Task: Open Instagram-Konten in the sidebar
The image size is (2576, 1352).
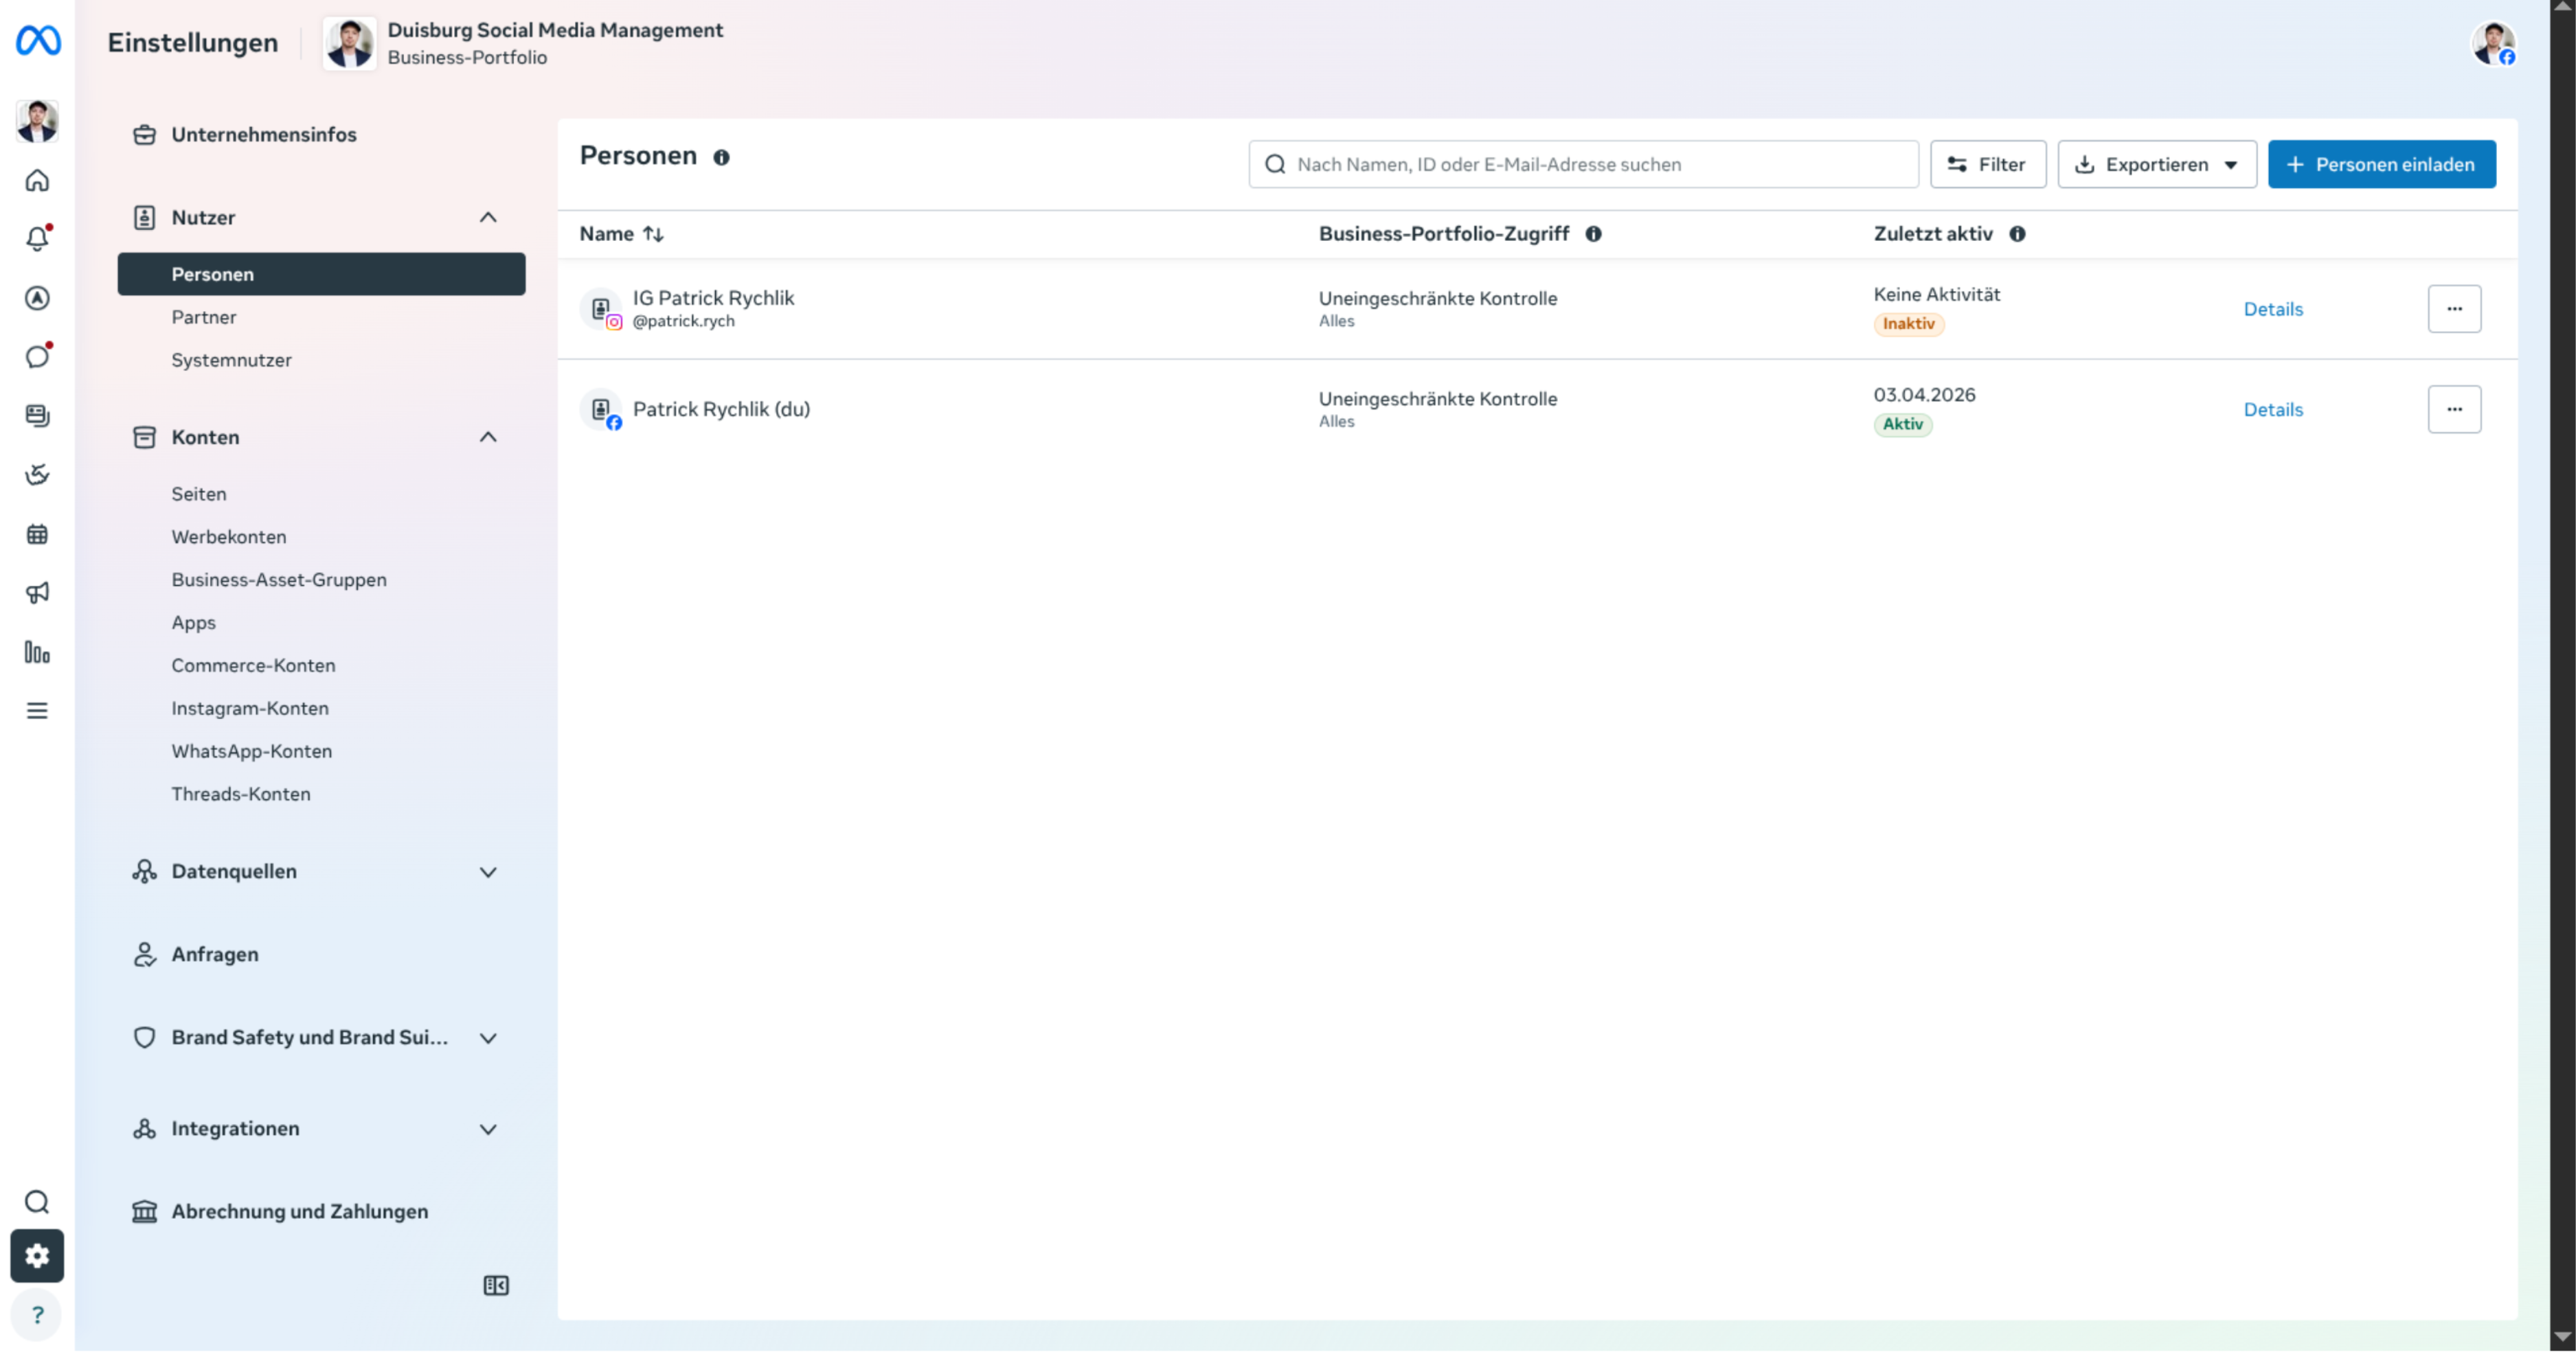Action: point(249,707)
